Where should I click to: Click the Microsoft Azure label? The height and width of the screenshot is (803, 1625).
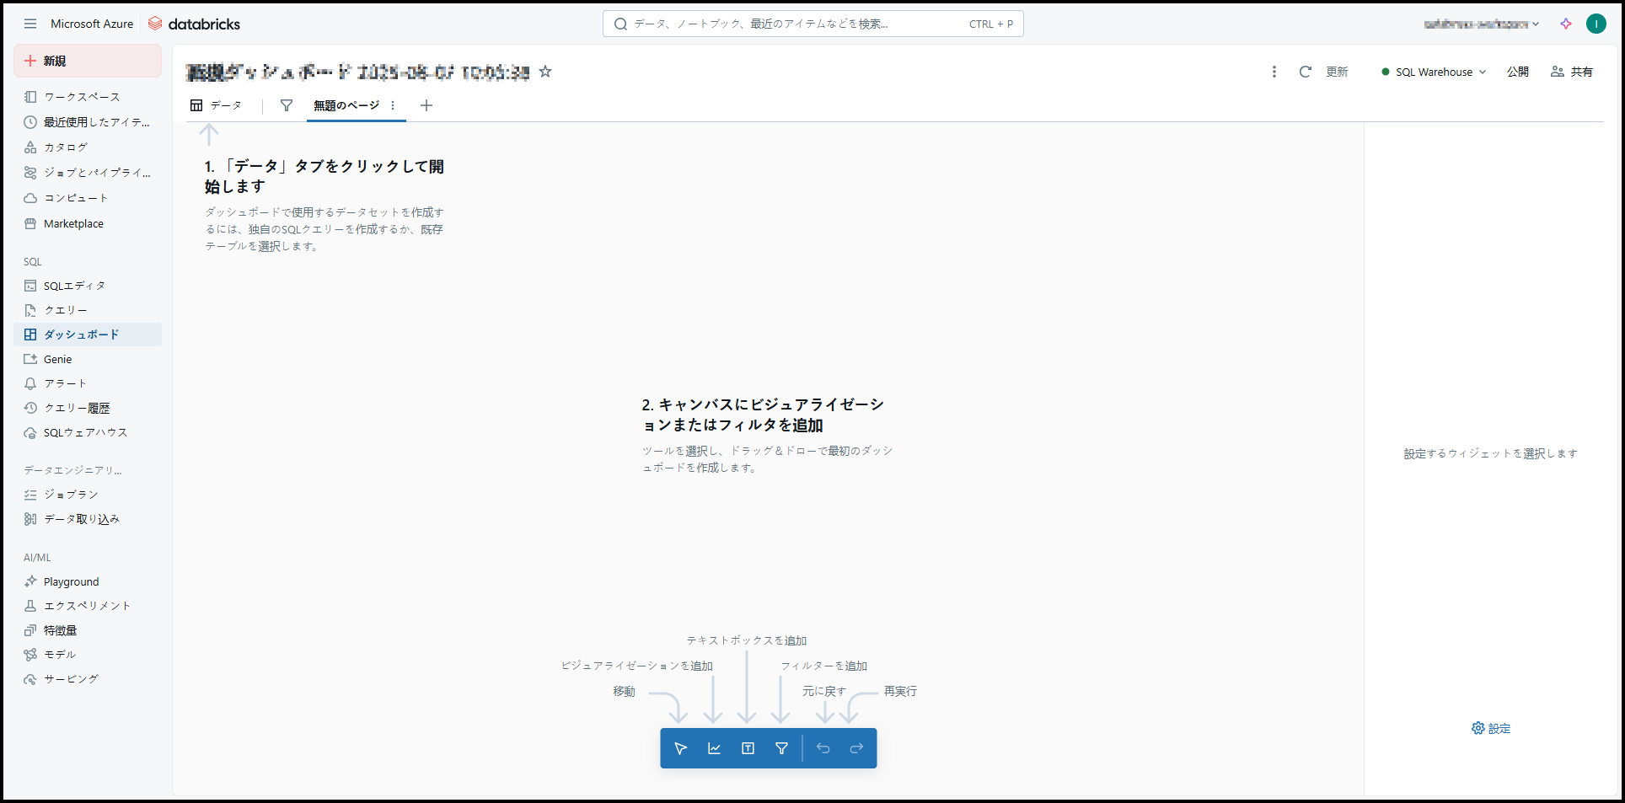click(92, 24)
